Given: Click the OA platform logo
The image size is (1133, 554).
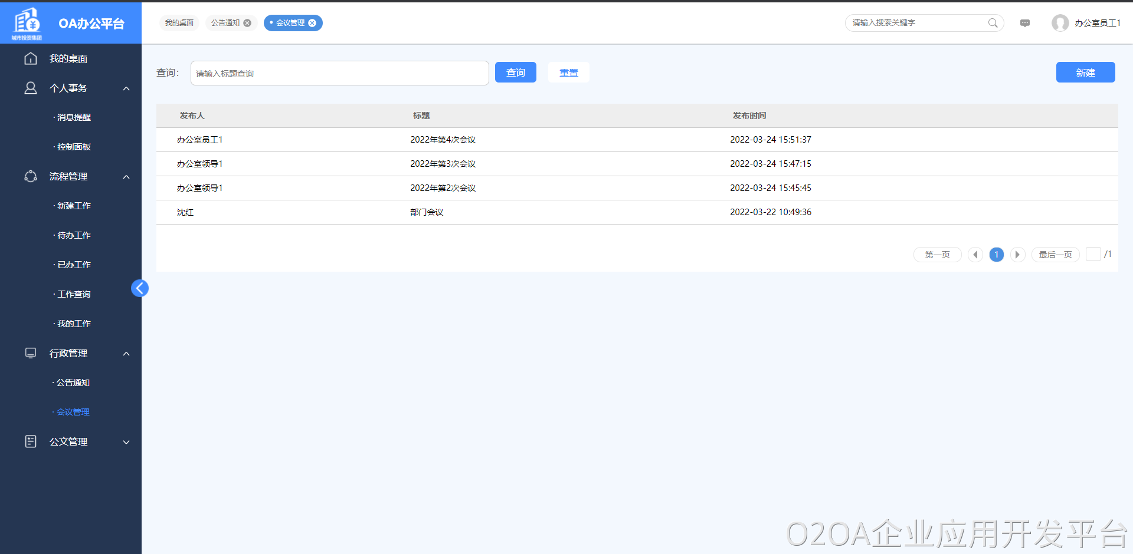Looking at the screenshot, I should tap(27, 24).
